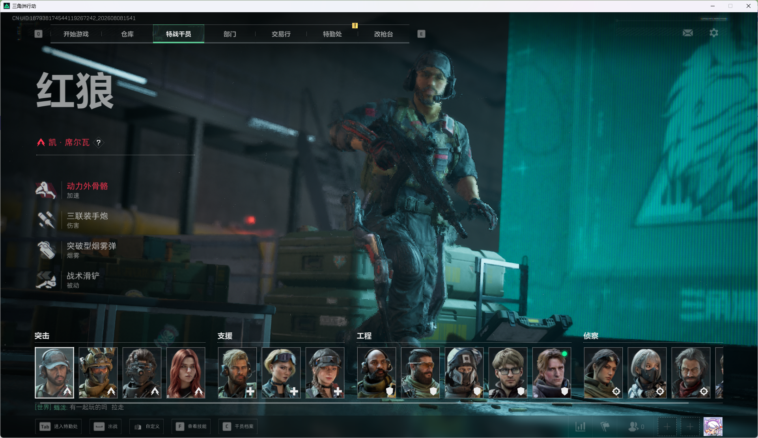Viewport: 758px width, 438px height.
Task: Select the 特战干员 tab
Action: tap(179, 34)
